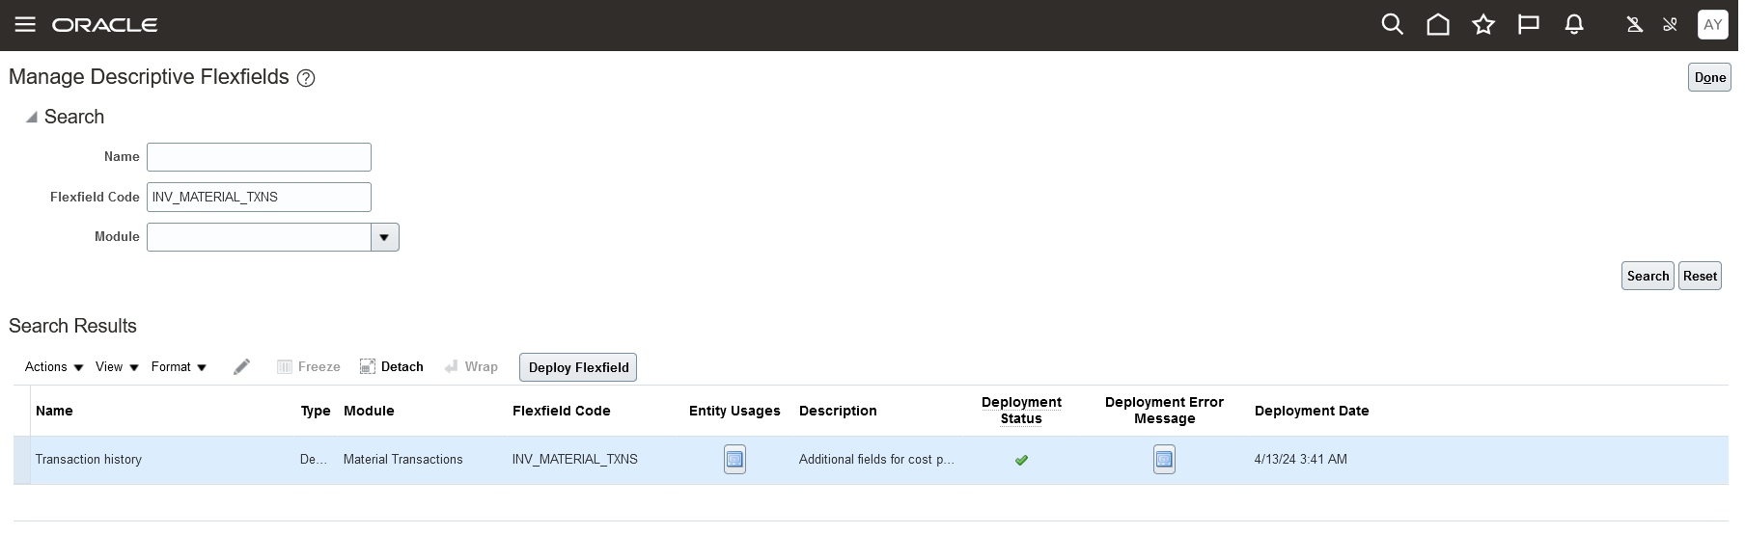Click the 'Additional fields for cost p...' description

point(876,460)
